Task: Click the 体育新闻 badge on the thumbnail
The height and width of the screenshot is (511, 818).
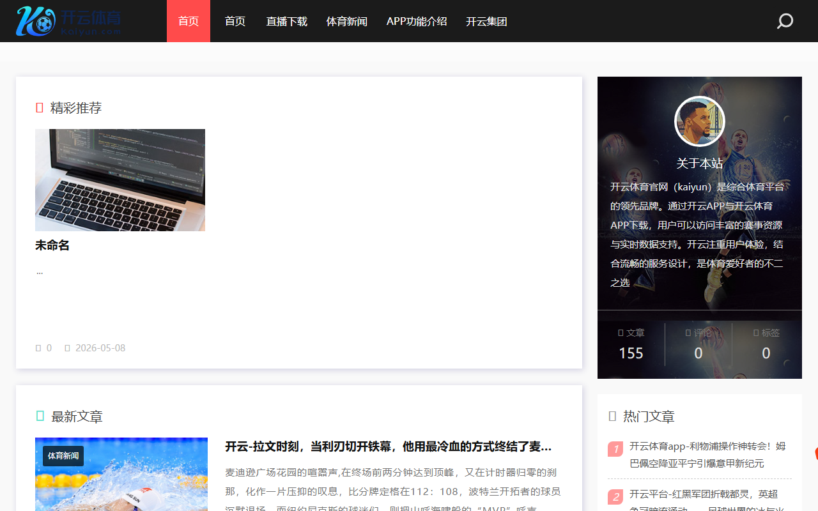Action: tap(63, 455)
